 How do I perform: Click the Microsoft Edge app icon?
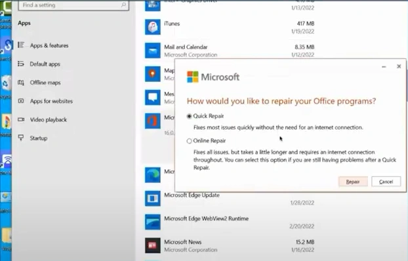(x=152, y=175)
